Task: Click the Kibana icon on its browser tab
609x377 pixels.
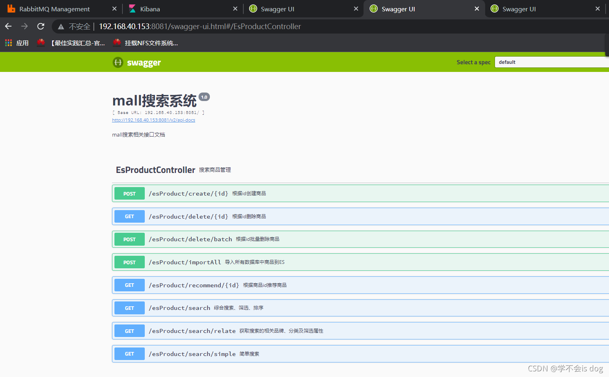Action: click(132, 8)
